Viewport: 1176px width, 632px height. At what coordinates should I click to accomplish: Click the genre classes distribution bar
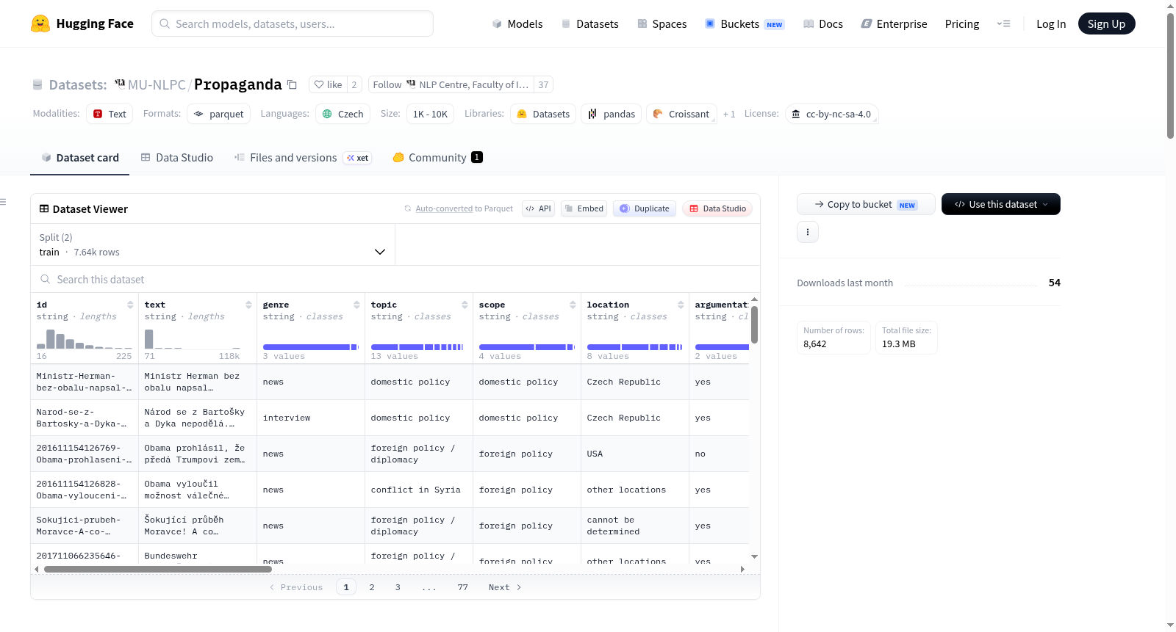310,346
